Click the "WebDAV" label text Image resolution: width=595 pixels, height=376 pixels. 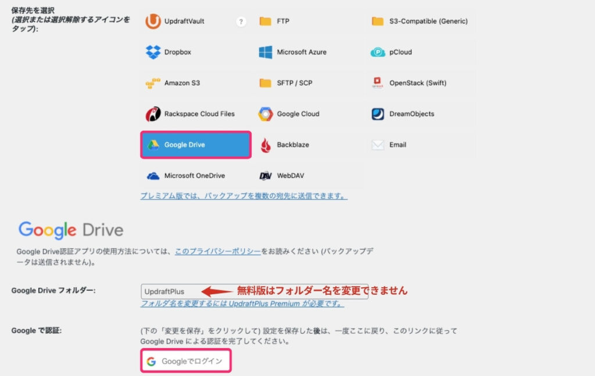pyautogui.click(x=291, y=175)
